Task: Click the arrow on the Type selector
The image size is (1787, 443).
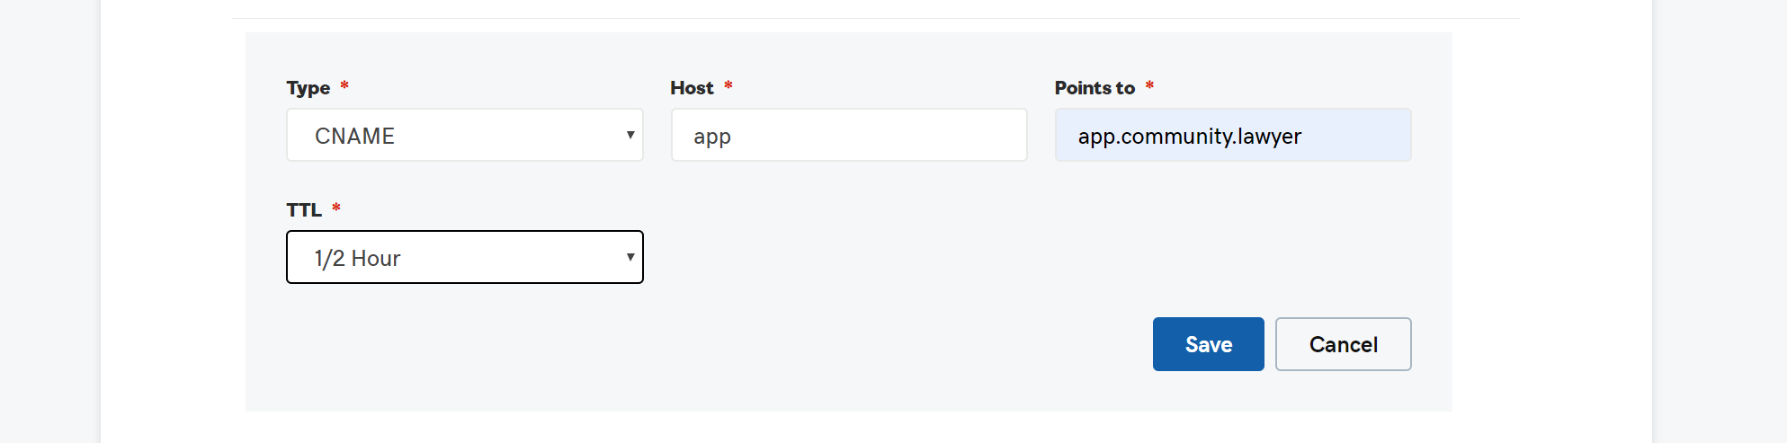Action: [630, 135]
